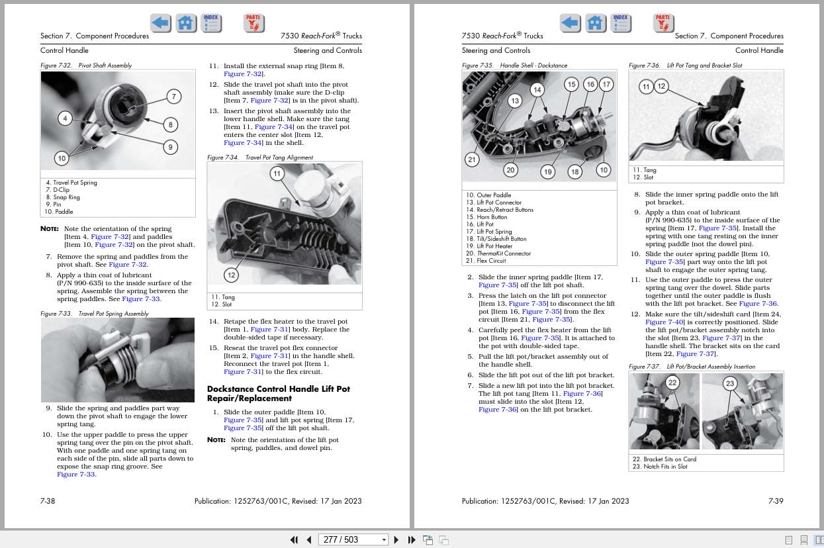Go to the previous page
824x548 pixels.
coord(308,540)
